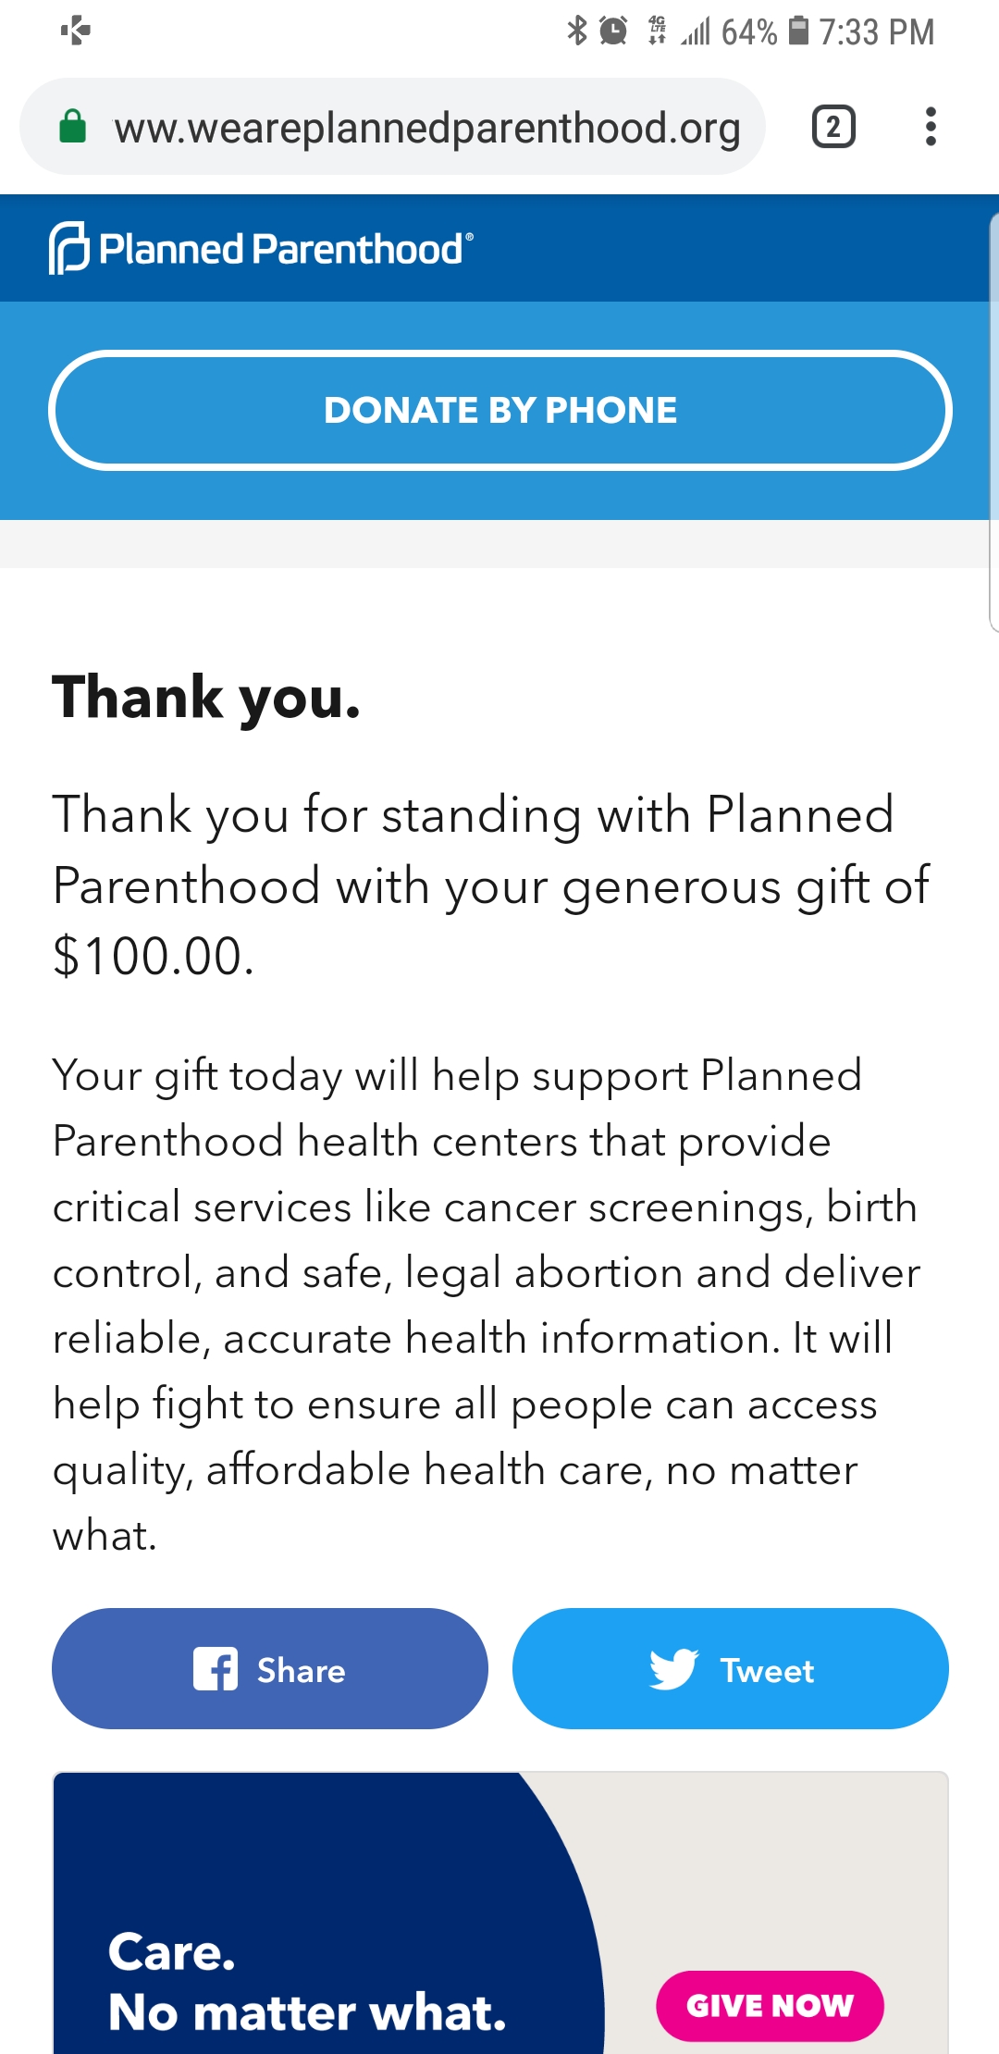
Task: Tap the green secure padlock icon
Action: 72,127
